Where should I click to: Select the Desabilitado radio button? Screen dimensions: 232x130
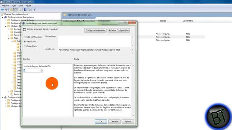click(x=25, y=46)
